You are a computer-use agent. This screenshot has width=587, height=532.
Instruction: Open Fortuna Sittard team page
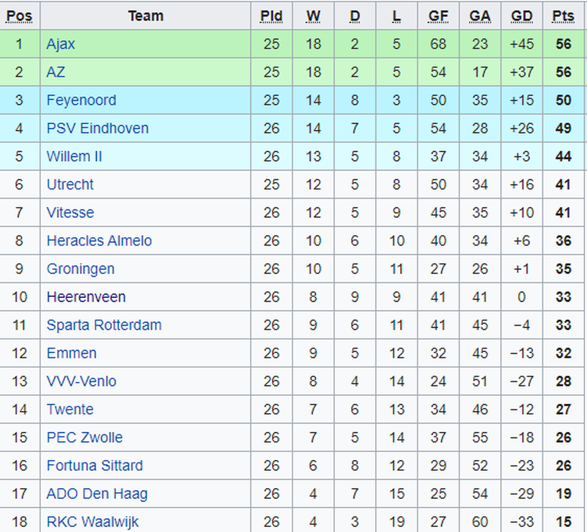tap(95, 465)
